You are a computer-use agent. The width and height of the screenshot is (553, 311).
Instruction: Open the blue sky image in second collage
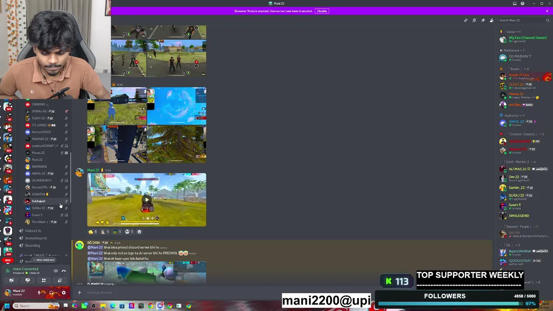(x=177, y=106)
